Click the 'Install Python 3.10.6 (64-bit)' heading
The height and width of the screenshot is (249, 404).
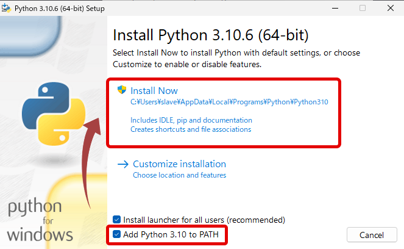coord(211,35)
